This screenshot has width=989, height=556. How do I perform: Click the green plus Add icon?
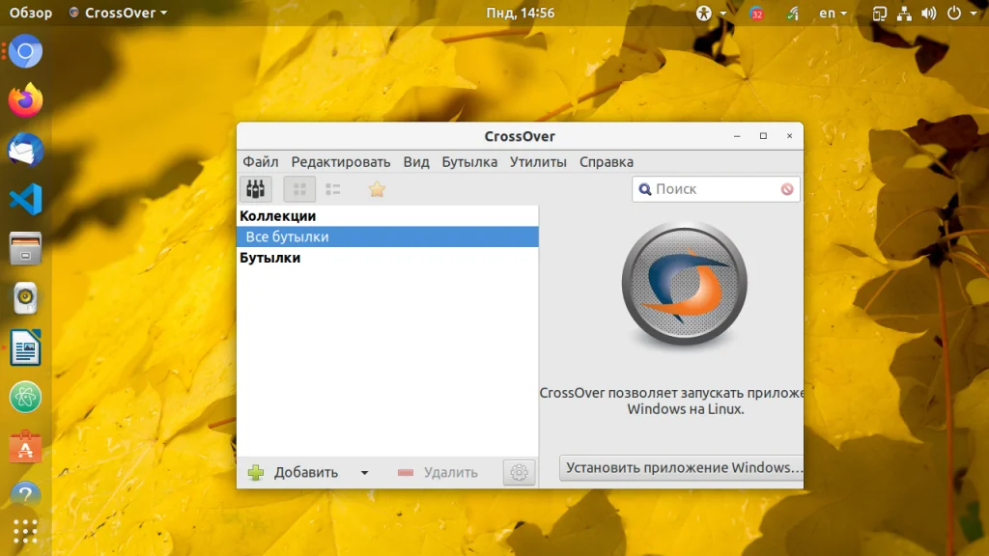(x=256, y=472)
